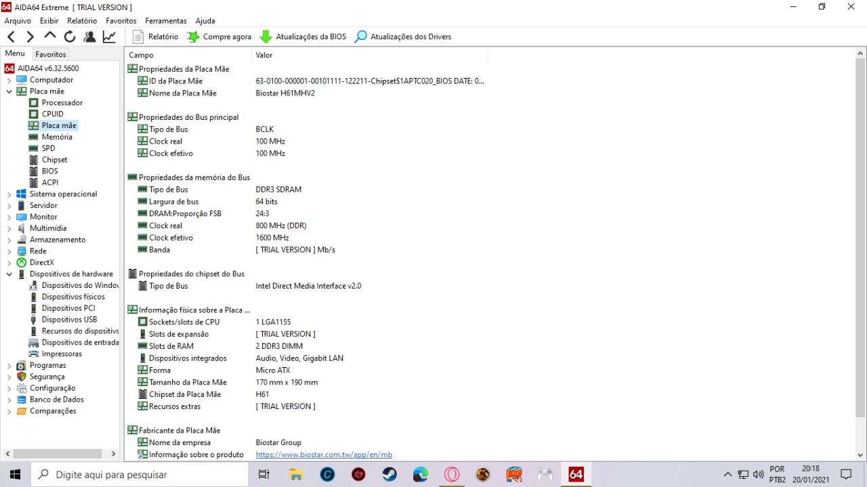This screenshot has height=487, width=867.
Task: Open the Arquivo menu
Action: 18,21
